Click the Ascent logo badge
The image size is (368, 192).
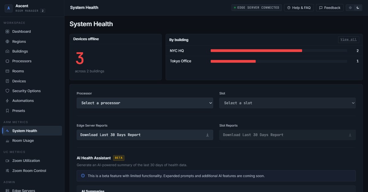pyautogui.click(x=8, y=8)
